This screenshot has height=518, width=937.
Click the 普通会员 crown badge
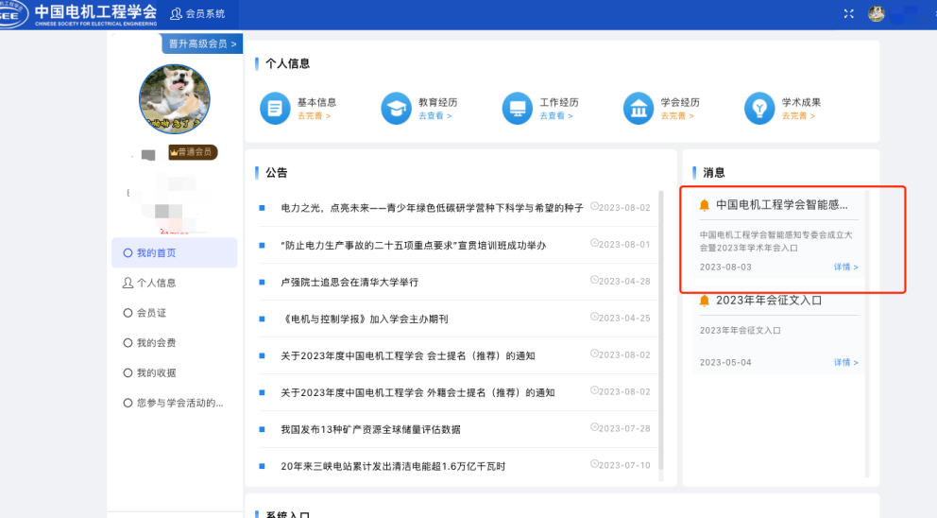pos(193,152)
